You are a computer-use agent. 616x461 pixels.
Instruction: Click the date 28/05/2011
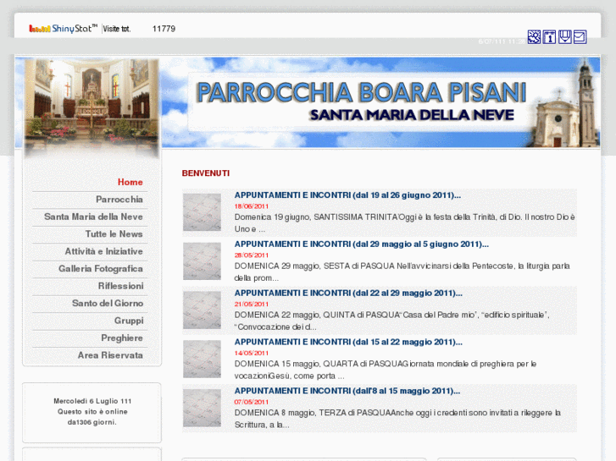coord(252,255)
